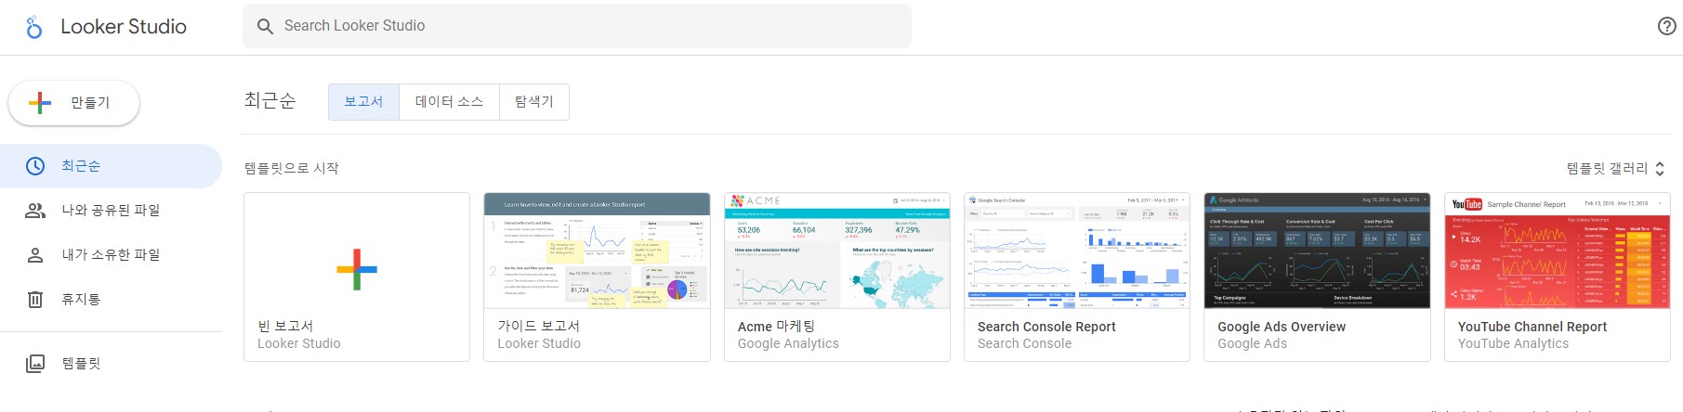Click the Google Analytics subtitle under Acme 마케팅
The width and height of the screenshot is (1683, 412).
(x=788, y=344)
